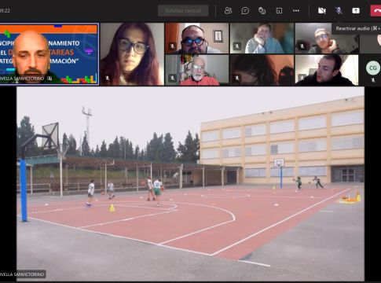
Task: Open the three-dots more actions menu
Action: pyautogui.click(x=296, y=10)
